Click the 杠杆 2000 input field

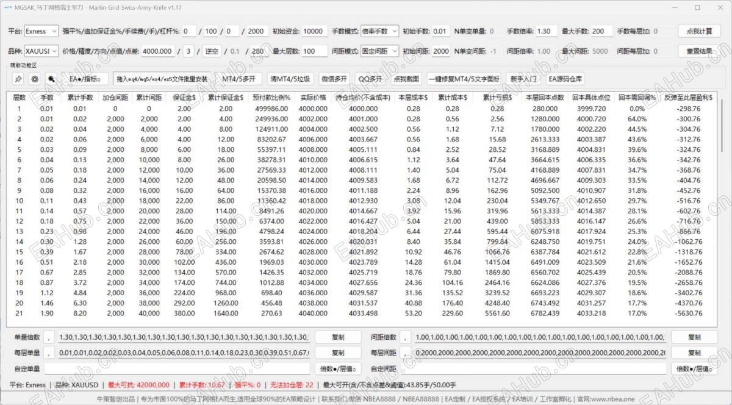[x=257, y=31]
